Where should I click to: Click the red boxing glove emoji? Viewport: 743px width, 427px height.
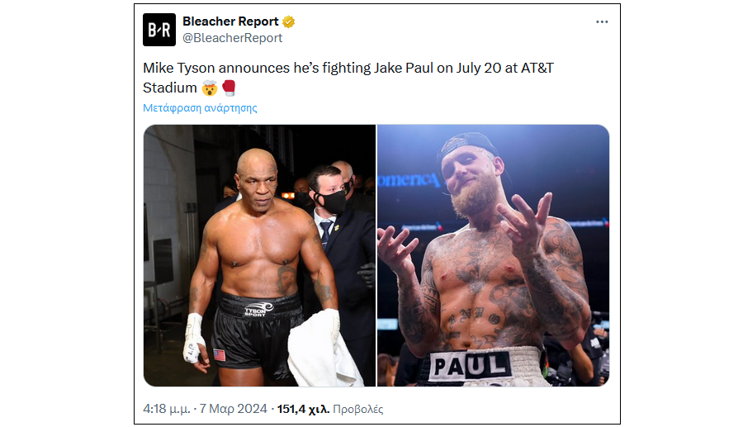[228, 88]
